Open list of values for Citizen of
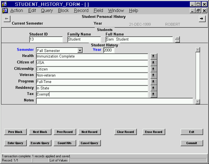Screen dimensions: 209x164 pyautogui.click(x=154, y=63)
